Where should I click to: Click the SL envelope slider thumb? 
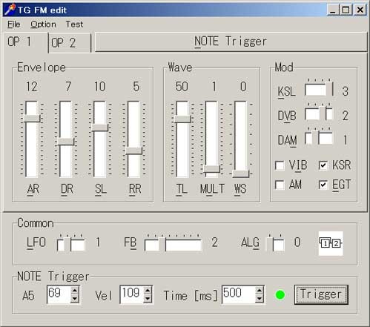point(100,128)
